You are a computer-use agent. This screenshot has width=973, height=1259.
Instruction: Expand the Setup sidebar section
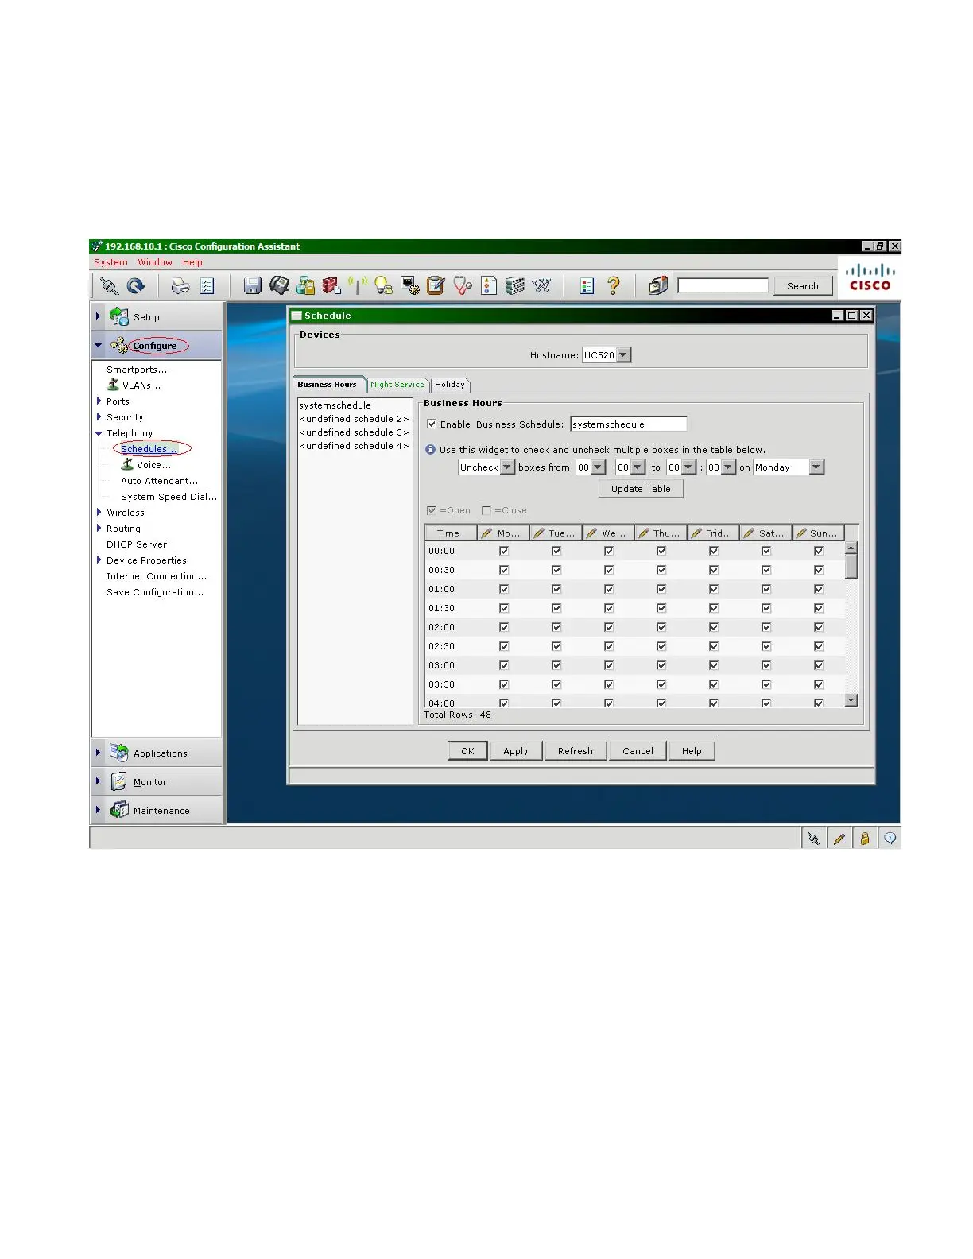(x=98, y=316)
